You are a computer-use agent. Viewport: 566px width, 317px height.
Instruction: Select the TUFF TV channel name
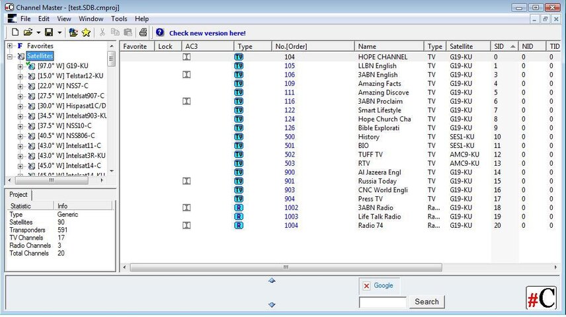coord(370,155)
